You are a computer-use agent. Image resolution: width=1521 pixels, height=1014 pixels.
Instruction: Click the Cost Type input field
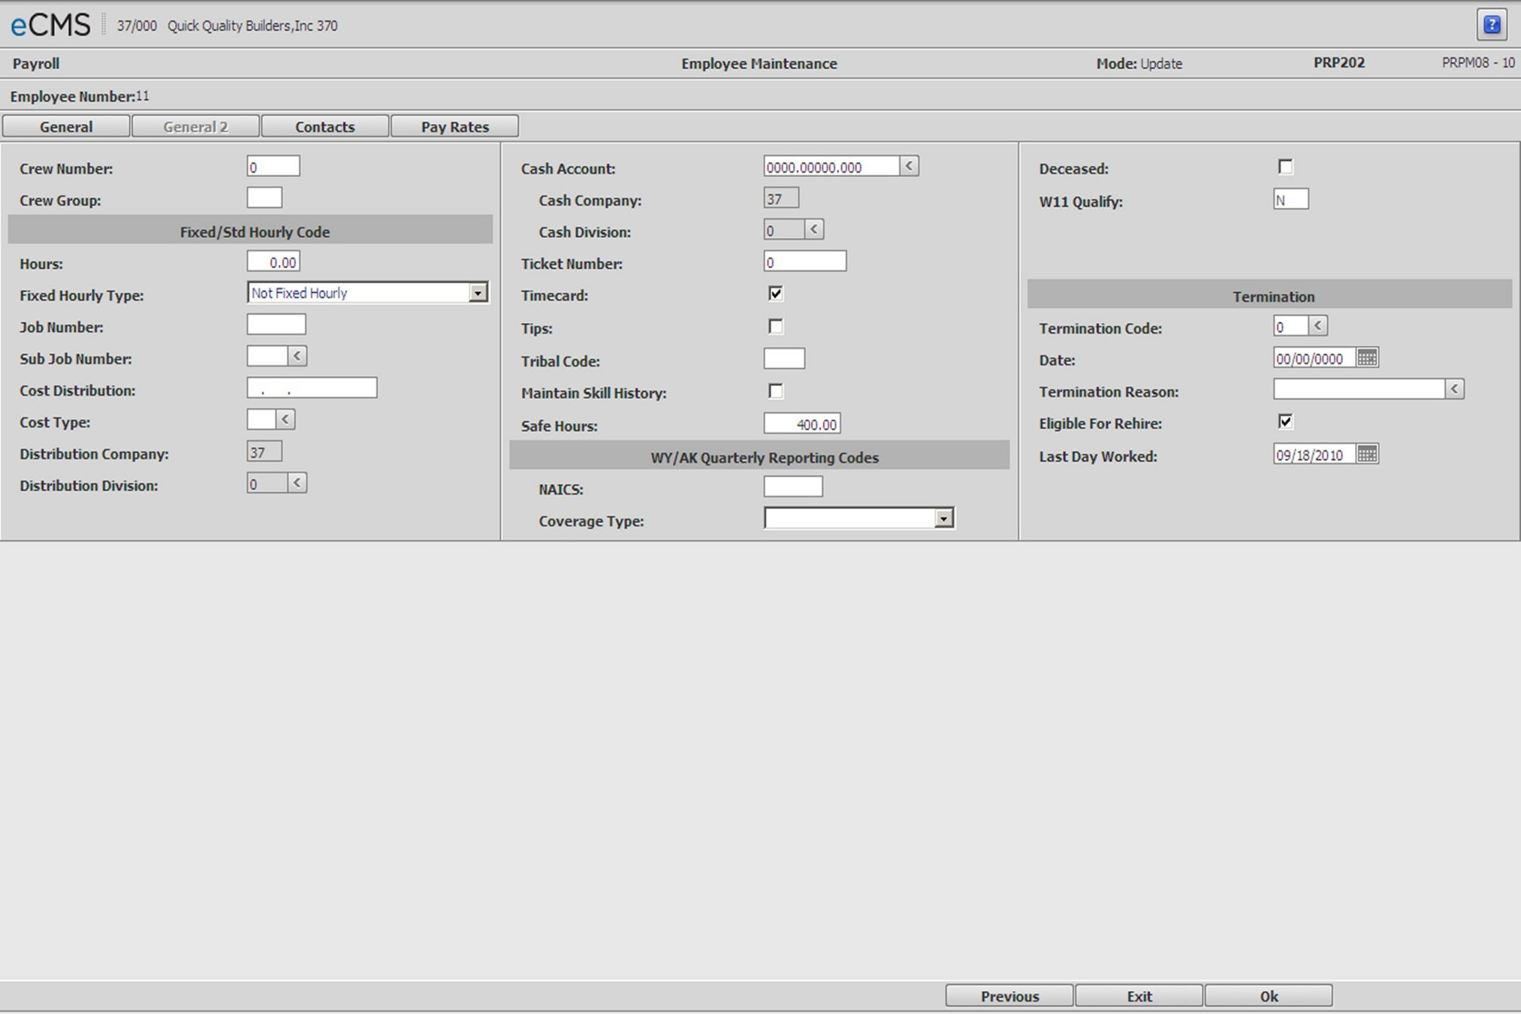pyautogui.click(x=261, y=419)
